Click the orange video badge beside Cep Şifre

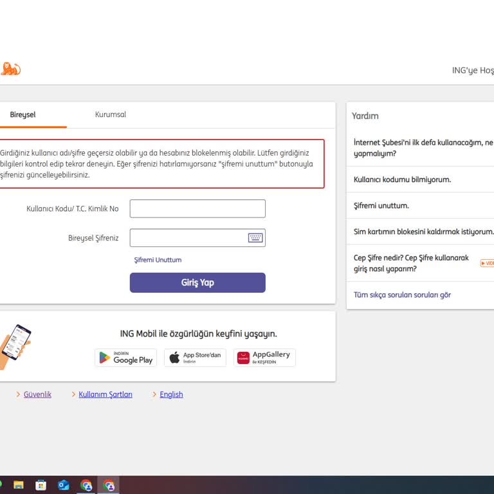(x=487, y=263)
